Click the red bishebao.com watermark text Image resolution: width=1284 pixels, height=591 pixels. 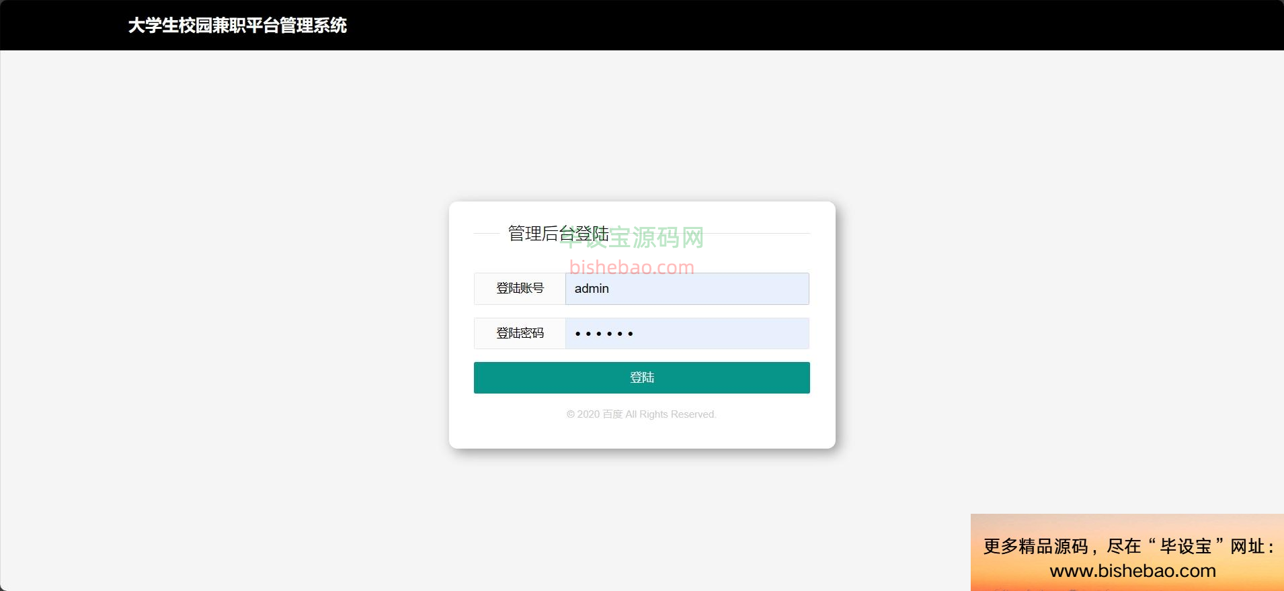(631, 267)
